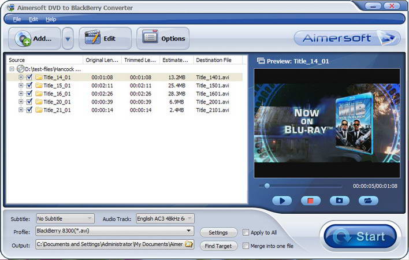This screenshot has width=409, height=260.
Task: Open the snapshot folder icon
Action: coord(368,200)
